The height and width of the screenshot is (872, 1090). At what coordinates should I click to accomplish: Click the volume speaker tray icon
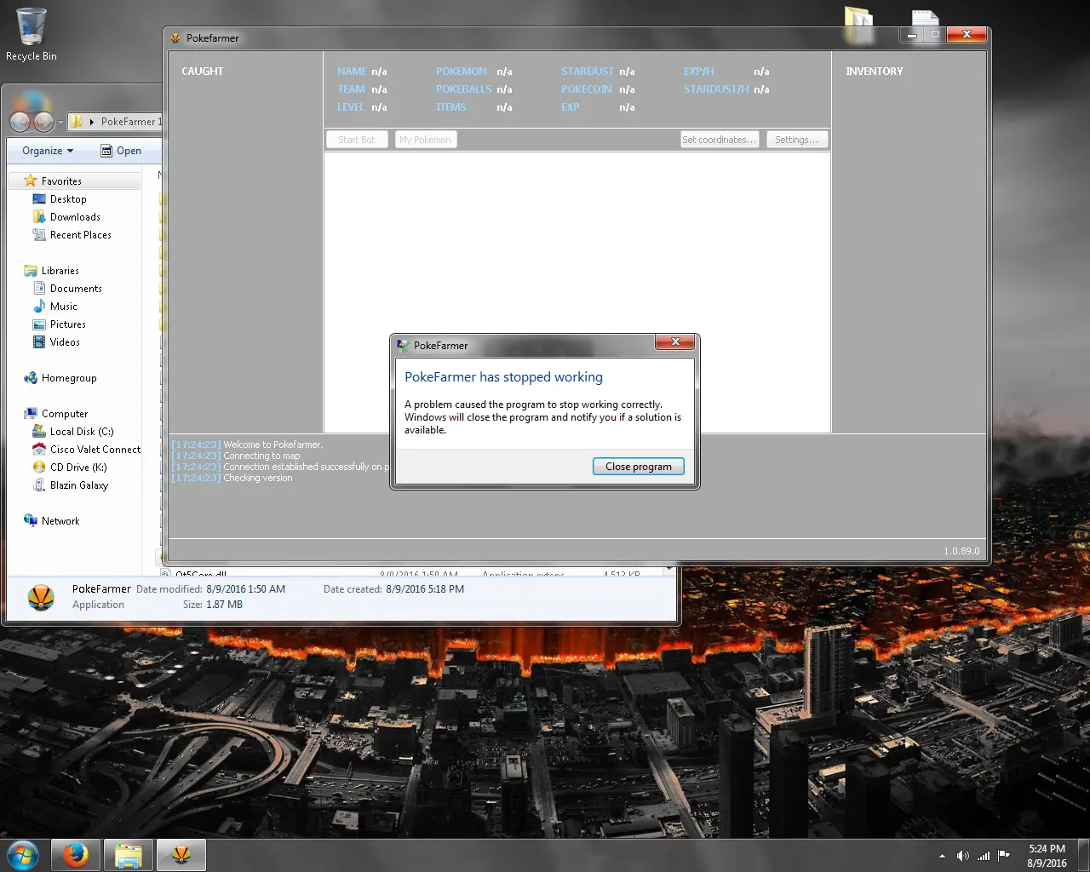(x=962, y=856)
